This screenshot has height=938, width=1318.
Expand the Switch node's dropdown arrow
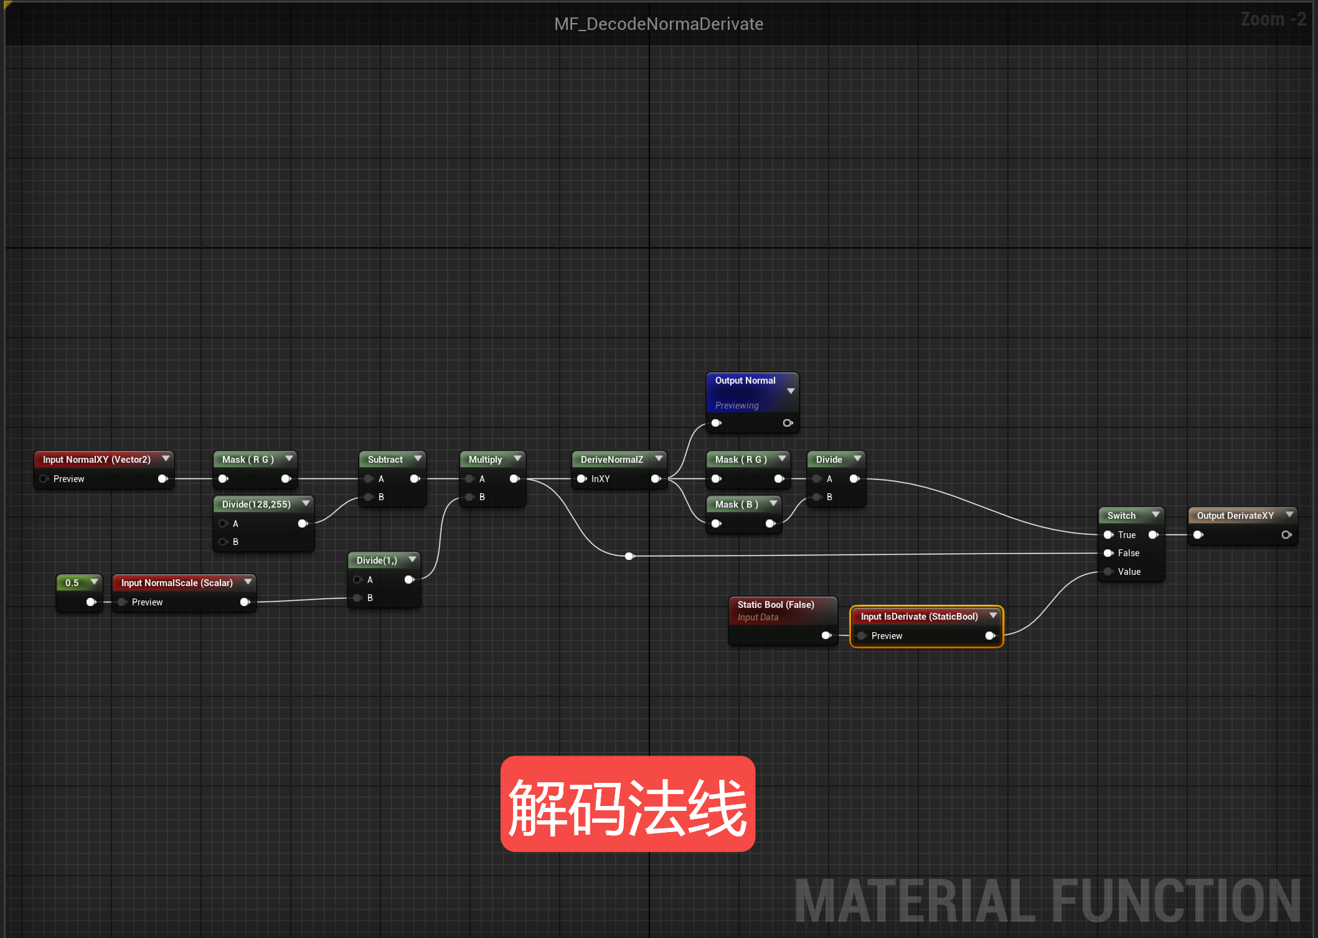1156,514
